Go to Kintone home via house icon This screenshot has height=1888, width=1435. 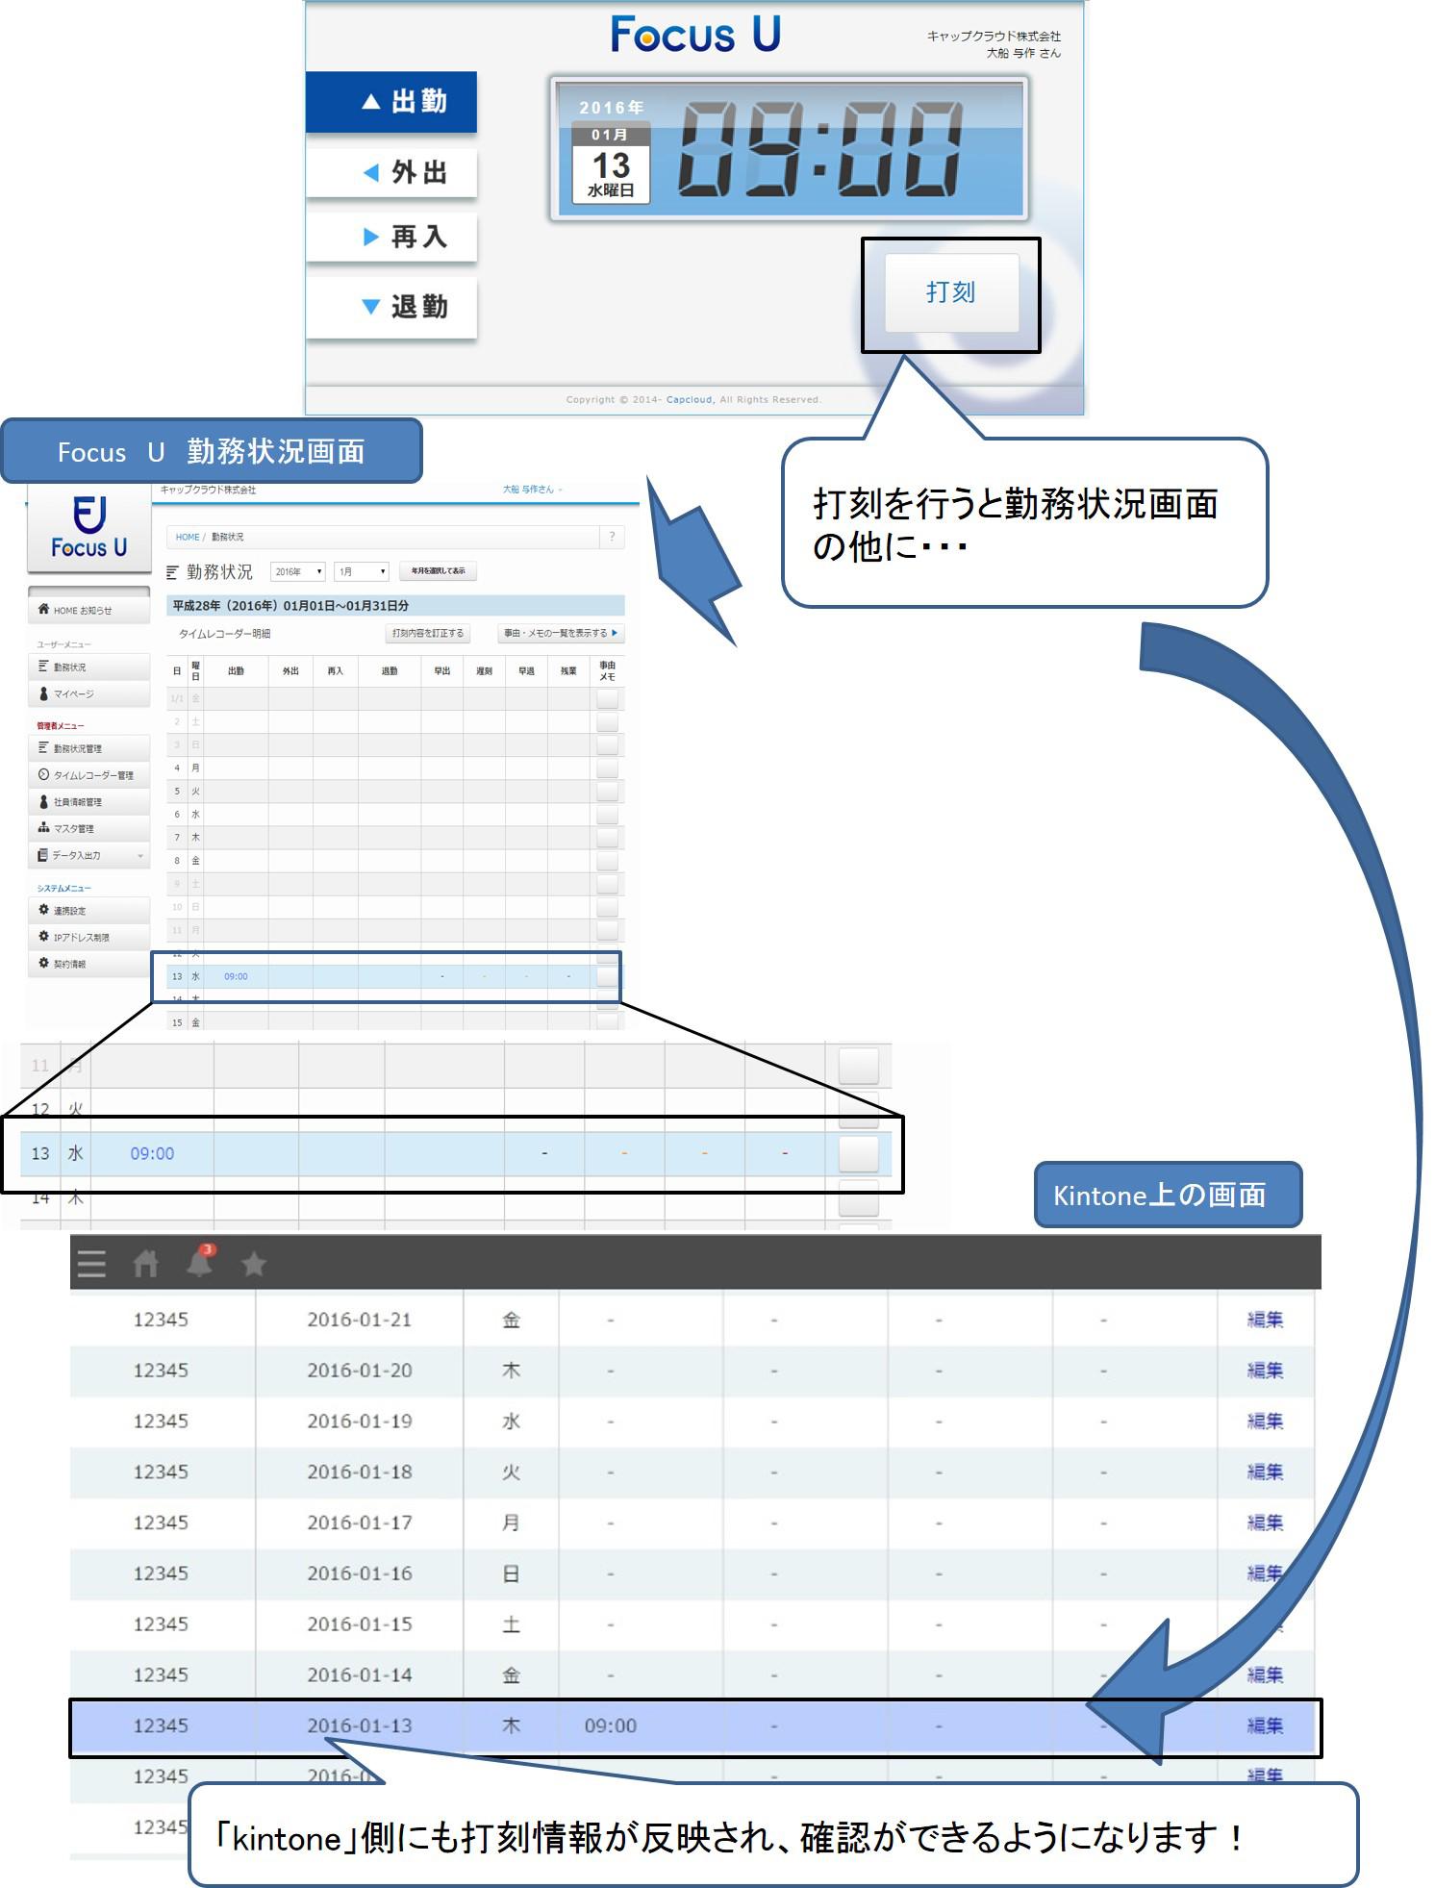click(x=145, y=1263)
